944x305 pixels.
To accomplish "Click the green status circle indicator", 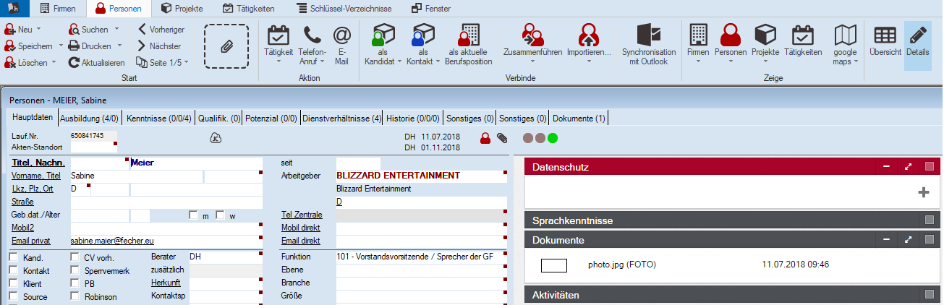I will point(553,137).
